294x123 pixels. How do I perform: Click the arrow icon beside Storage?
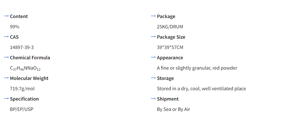click(153, 78)
